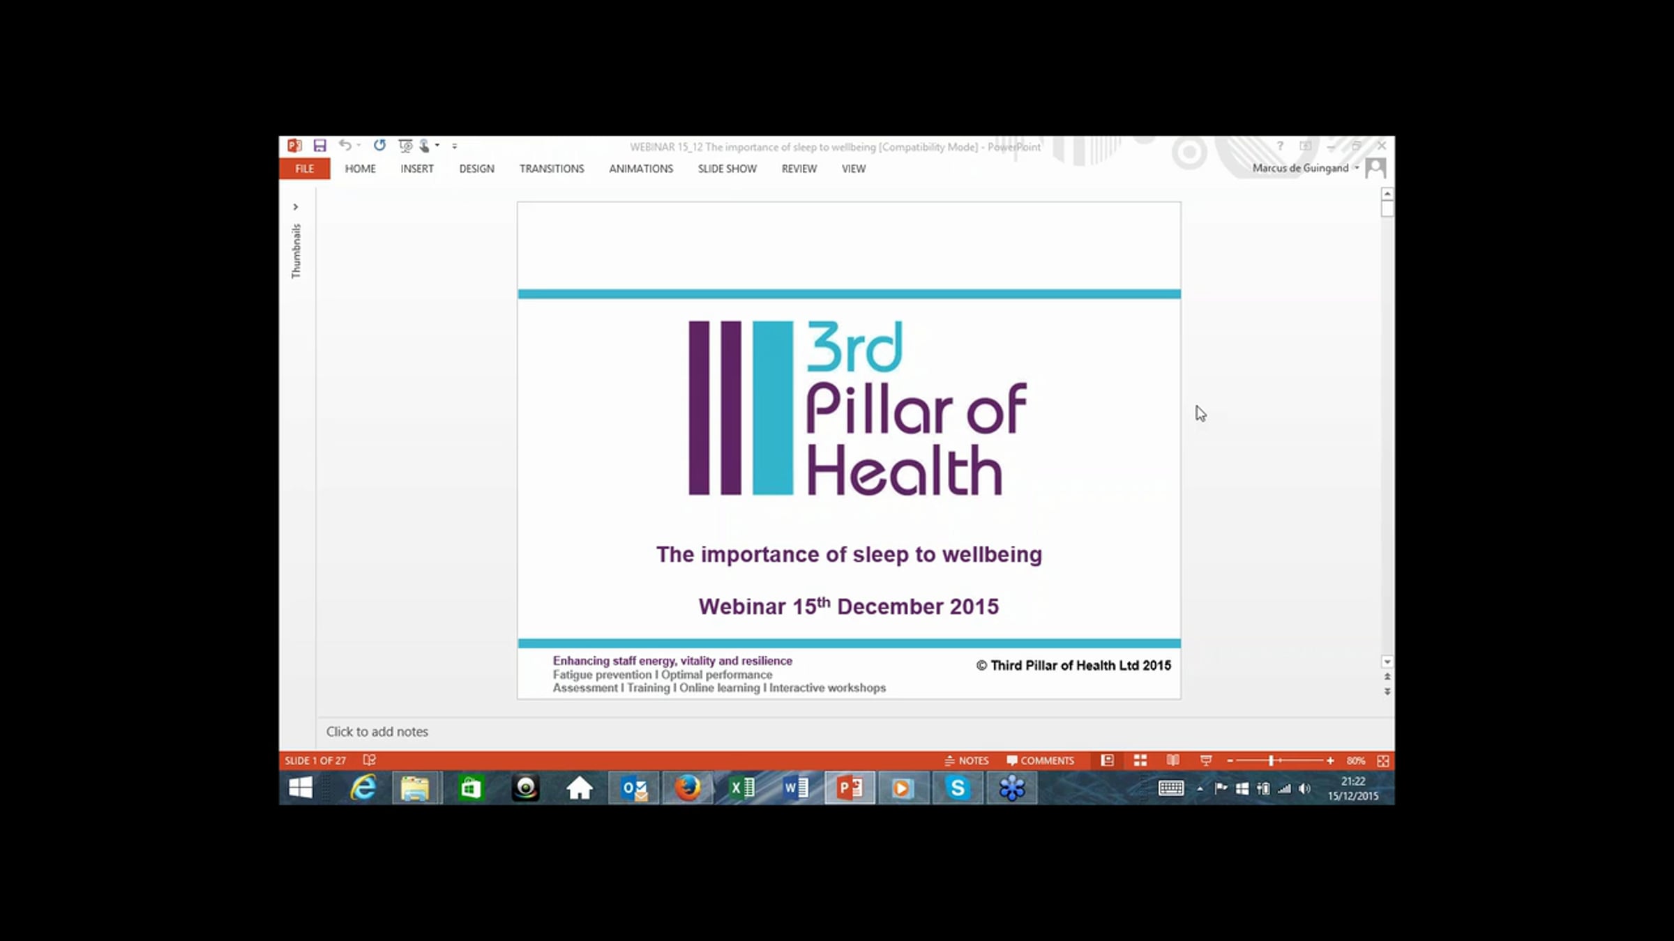Viewport: 1674px width, 941px height.
Task: Click the Thumbnails vertical label
Action: (296, 251)
